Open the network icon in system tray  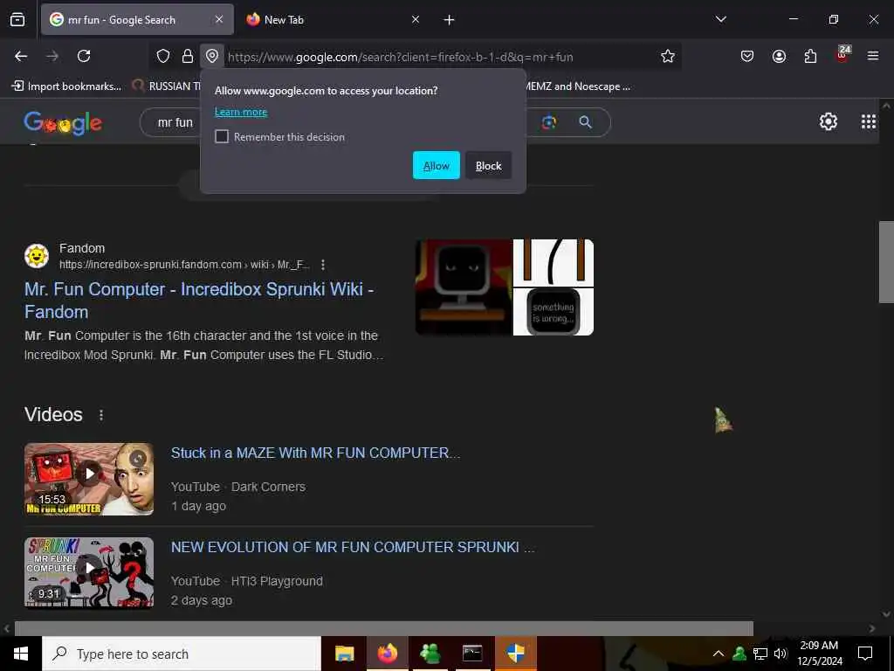tap(760, 654)
